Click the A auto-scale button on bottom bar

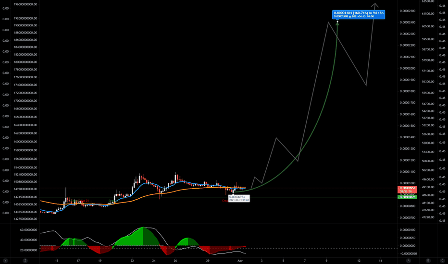[409, 260]
